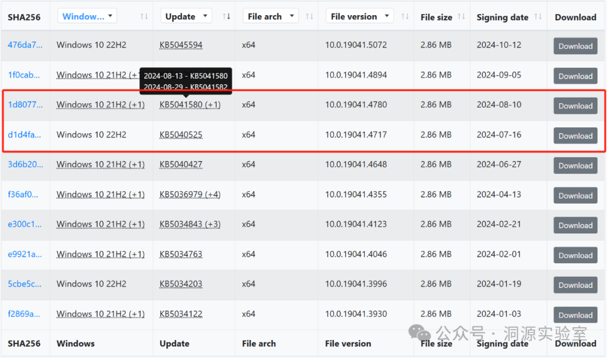
Task: Sort by the Update column arrows
Action: click(x=227, y=16)
